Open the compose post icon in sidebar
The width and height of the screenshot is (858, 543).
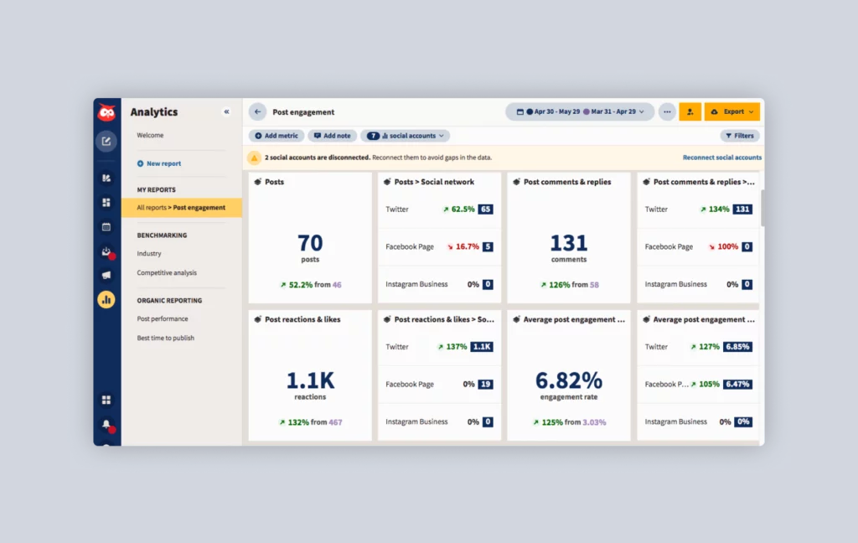106,142
